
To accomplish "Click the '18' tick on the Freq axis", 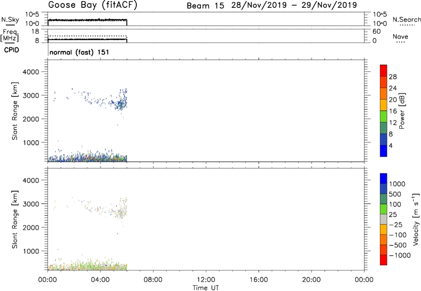I will click(x=35, y=32).
